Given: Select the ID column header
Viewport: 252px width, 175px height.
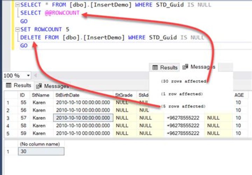Looking at the screenshot, I should pos(22,95).
